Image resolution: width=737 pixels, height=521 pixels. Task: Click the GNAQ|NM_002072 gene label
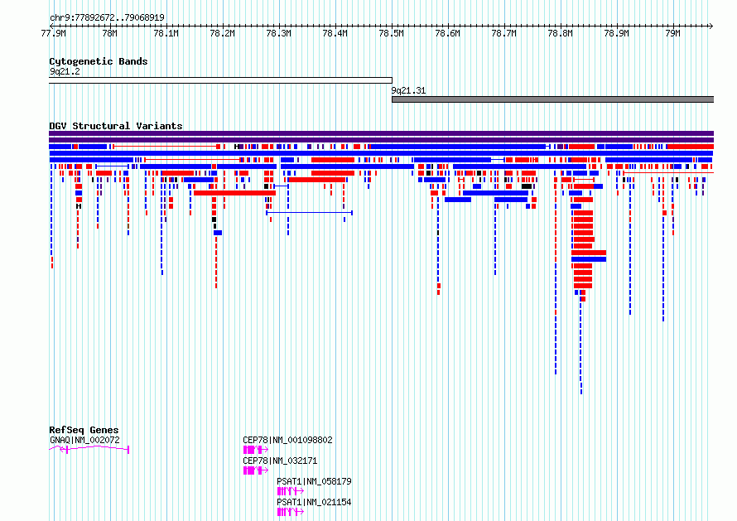coord(84,440)
